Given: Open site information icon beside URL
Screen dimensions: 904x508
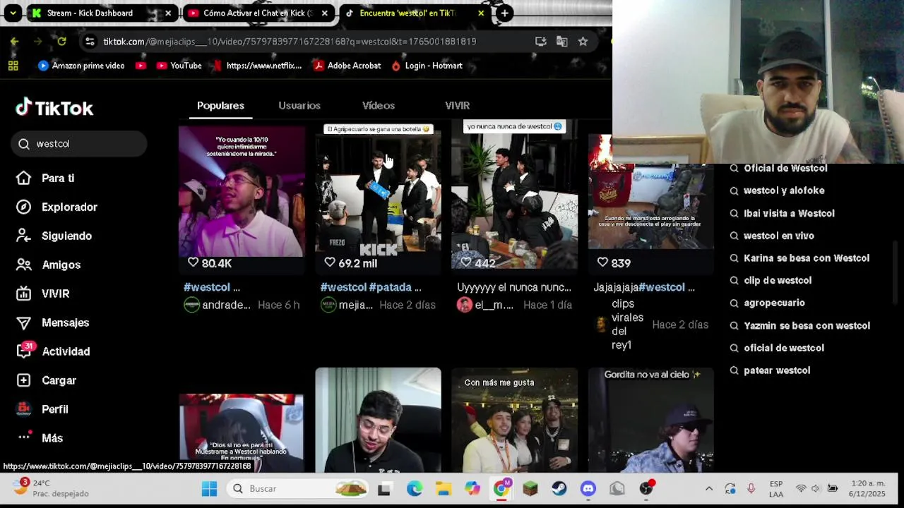Looking at the screenshot, I should (90, 42).
